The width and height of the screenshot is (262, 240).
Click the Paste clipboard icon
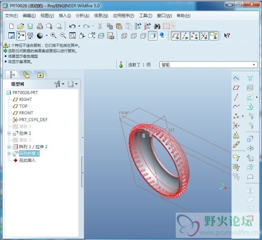click(119, 26)
